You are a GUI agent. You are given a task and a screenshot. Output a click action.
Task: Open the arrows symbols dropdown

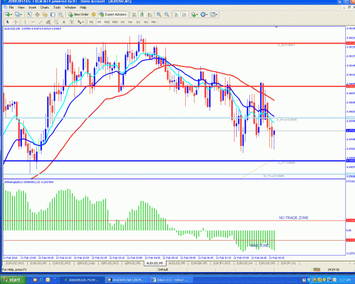[81, 22]
